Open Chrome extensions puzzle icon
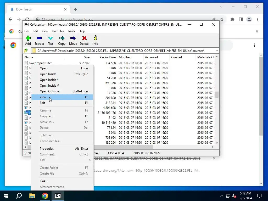 [x=232, y=19]
